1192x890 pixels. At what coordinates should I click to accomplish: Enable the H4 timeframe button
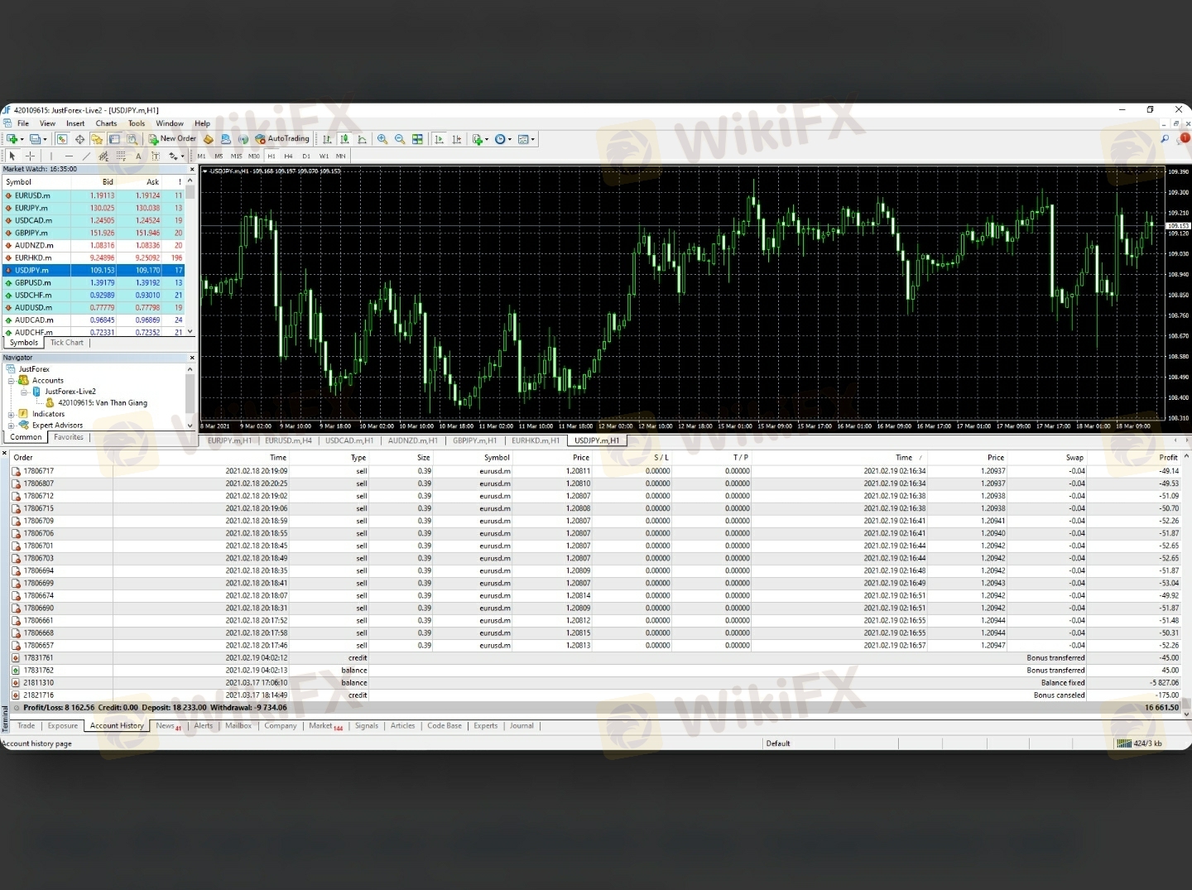288,156
